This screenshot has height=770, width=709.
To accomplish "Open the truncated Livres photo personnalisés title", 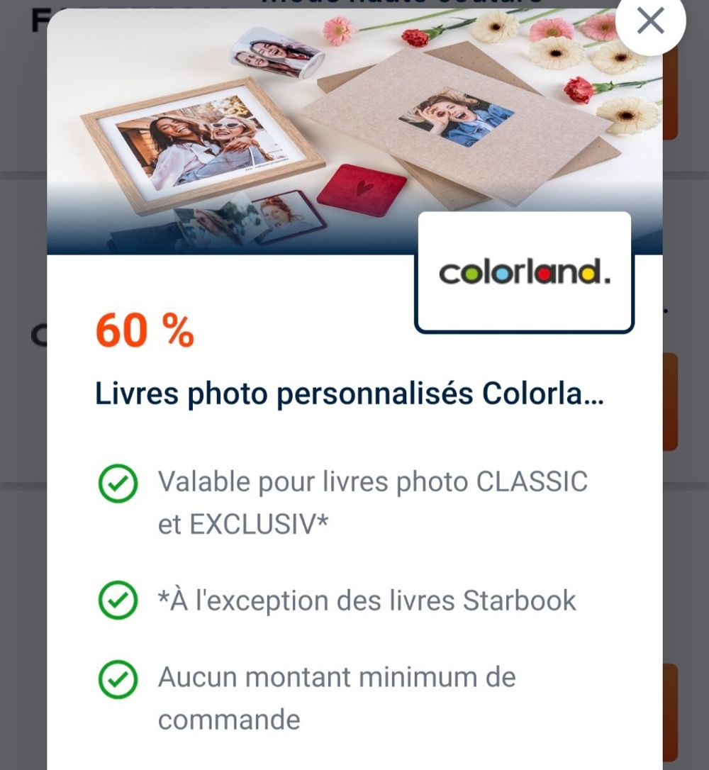I will point(349,394).
